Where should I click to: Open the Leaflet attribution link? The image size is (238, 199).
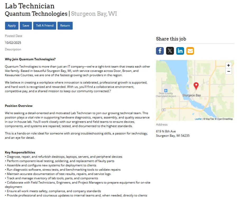click(x=198, y=119)
